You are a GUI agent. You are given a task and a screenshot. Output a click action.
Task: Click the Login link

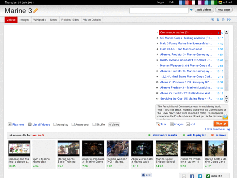point(160,2)
